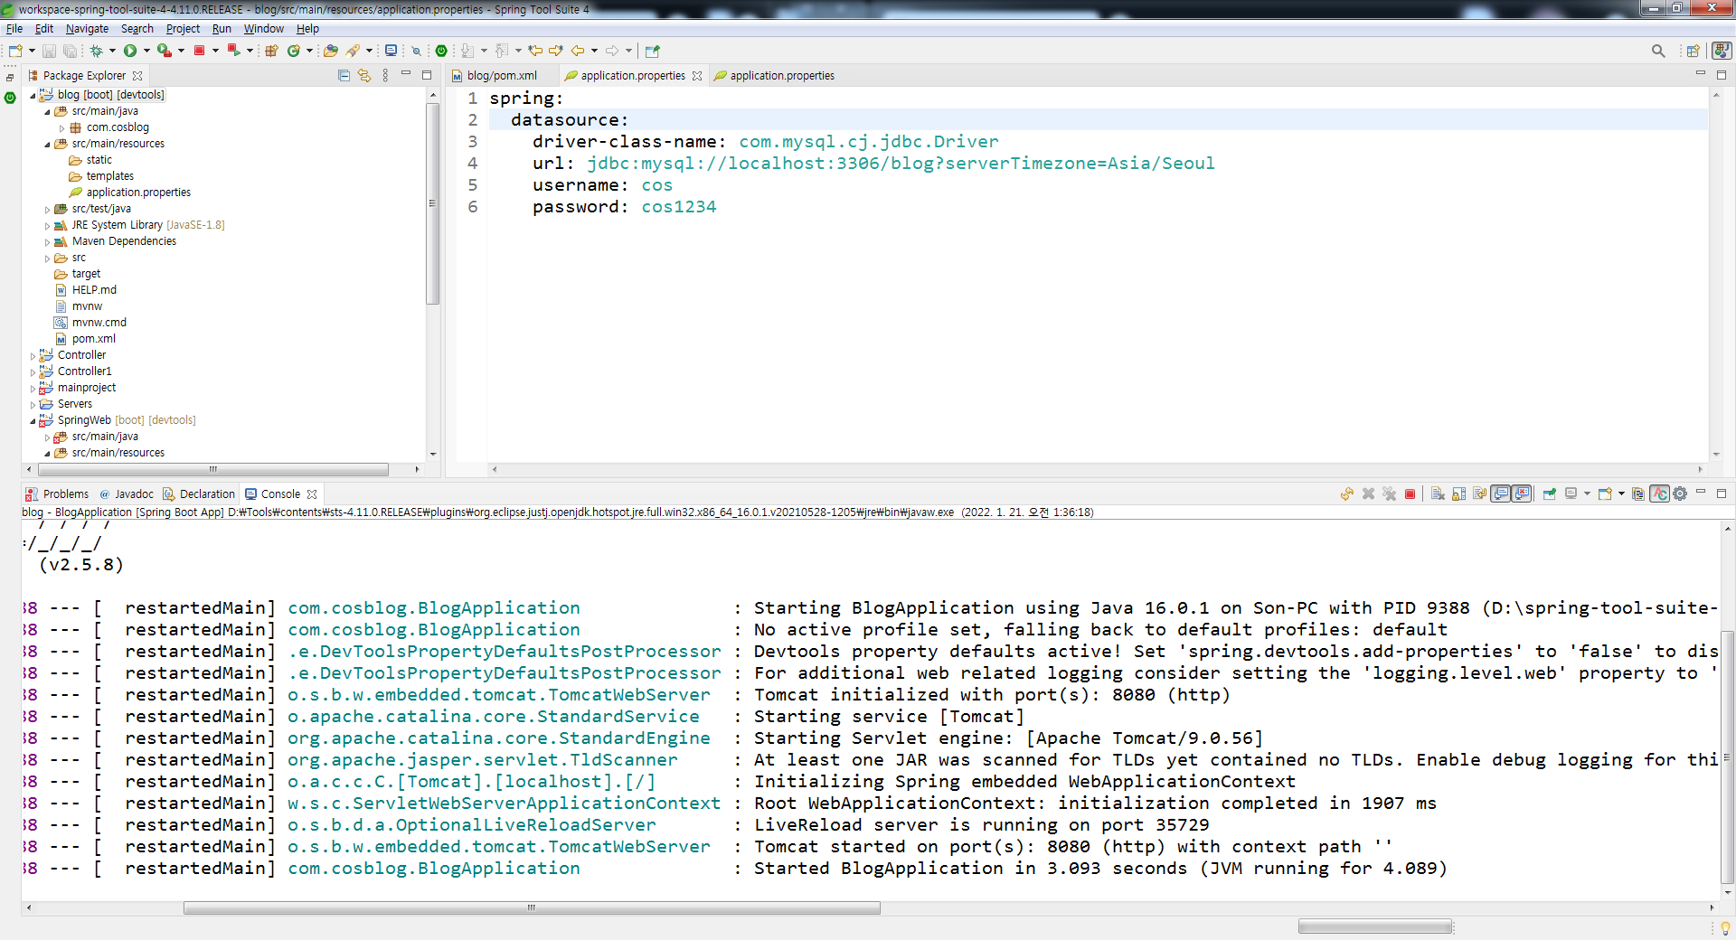Open Console preferences gear icon
The width and height of the screenshot is (1736, 940).
[1680, 493]
